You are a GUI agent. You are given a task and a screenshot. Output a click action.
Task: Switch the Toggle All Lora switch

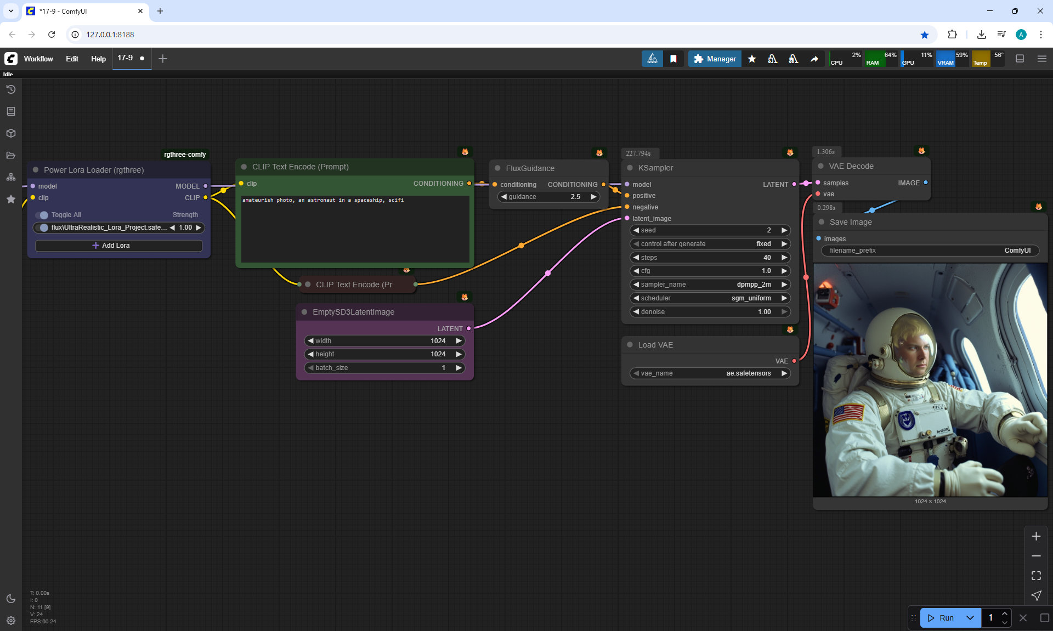tap(42, 215)
